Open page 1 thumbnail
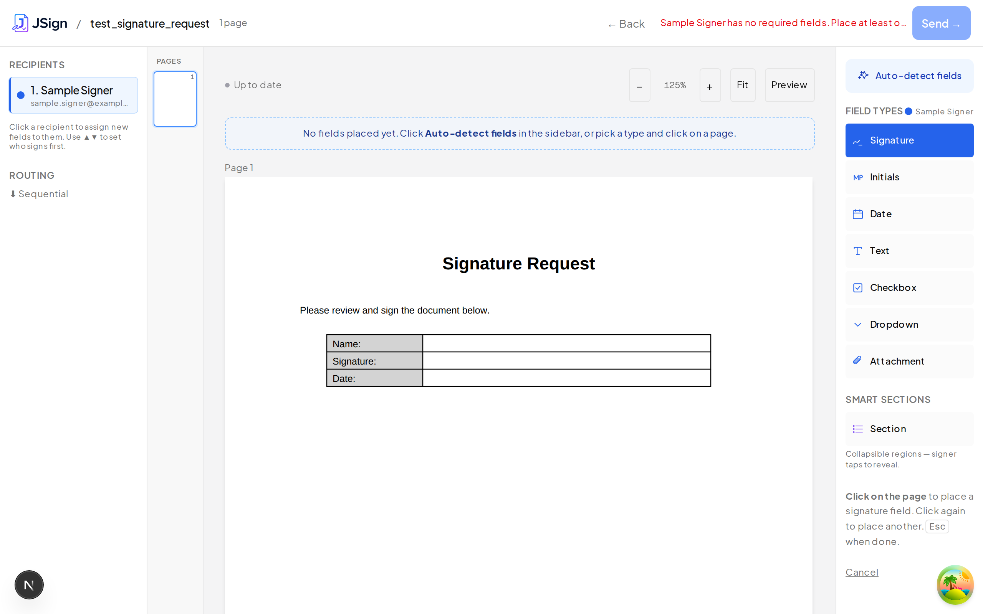This screenshot has width=983, height=614. 175,99
